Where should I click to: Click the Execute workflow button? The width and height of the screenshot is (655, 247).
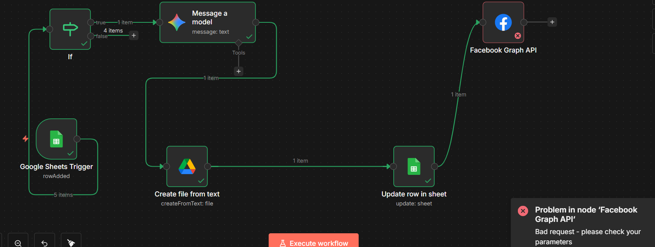click(x=314, y=241)
